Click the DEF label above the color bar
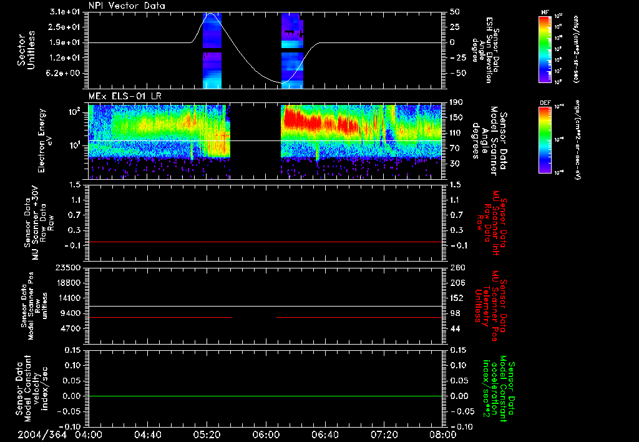Viewport: 639px width, 442px height. click(545, 104)
